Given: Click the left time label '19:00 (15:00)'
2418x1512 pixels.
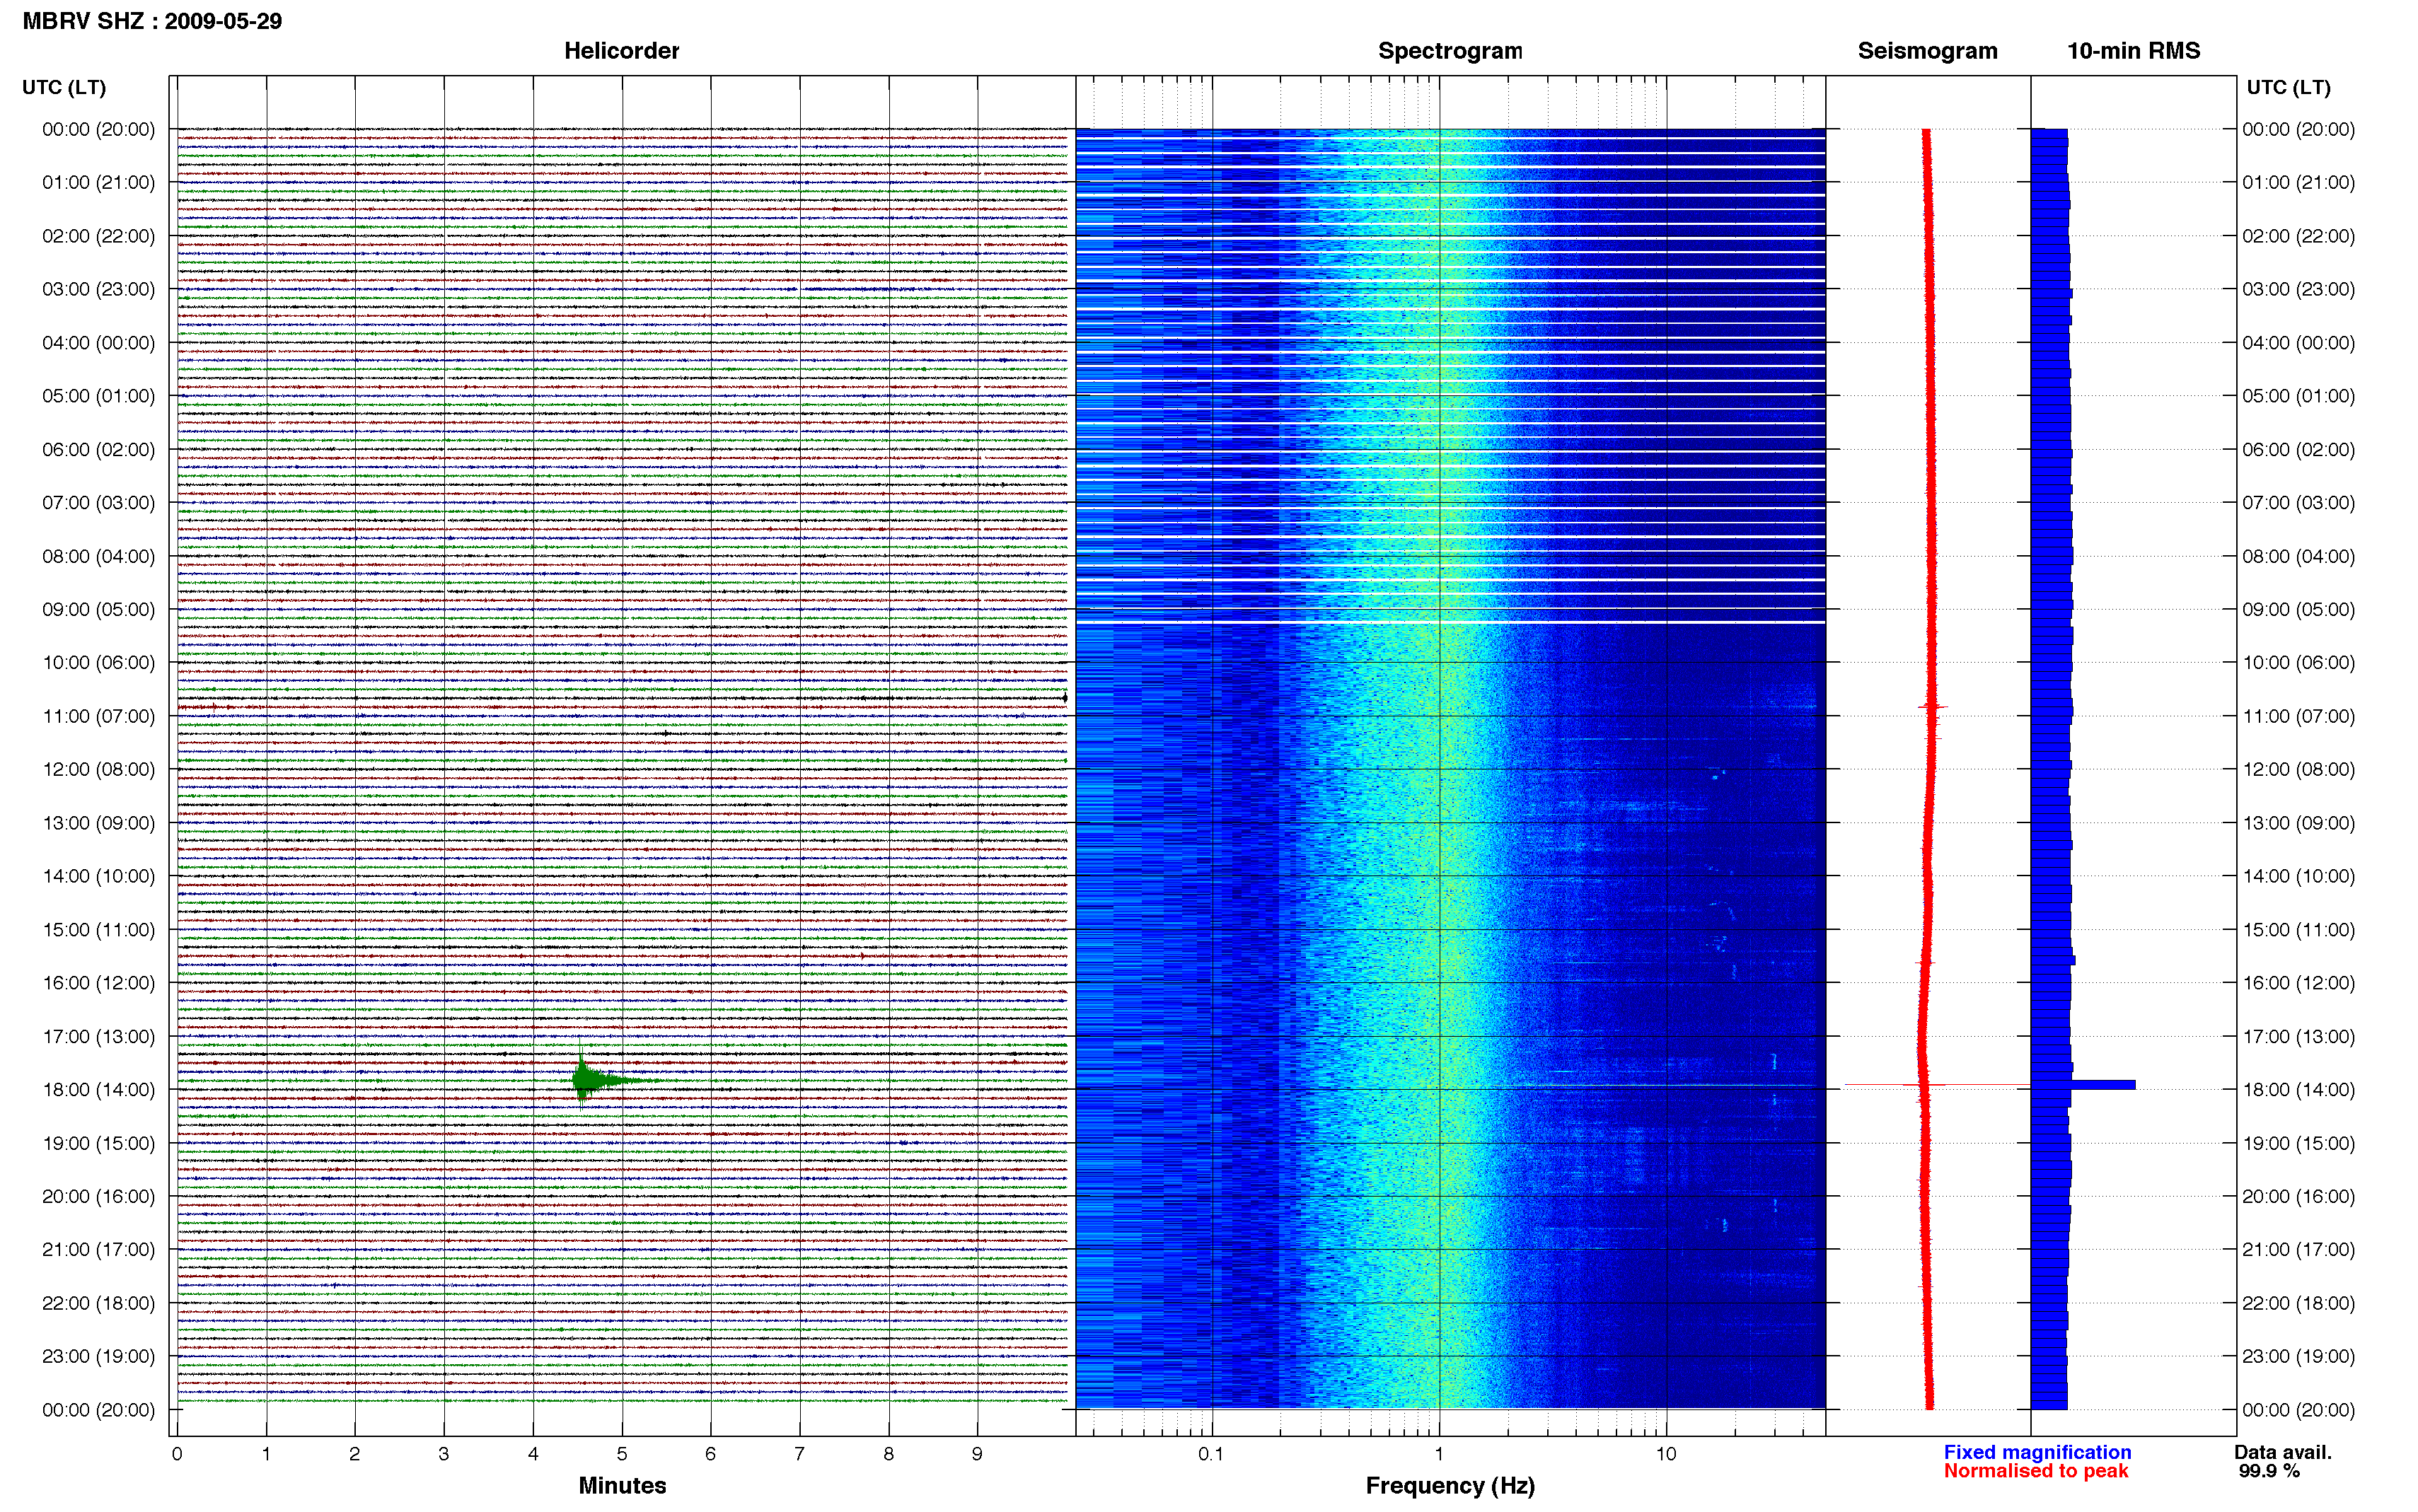Looking at the screenshot, I should coord(98,1143).
